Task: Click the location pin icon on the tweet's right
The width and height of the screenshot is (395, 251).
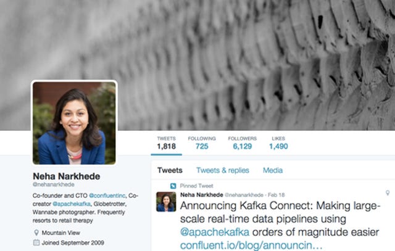Action: pos(388,193)
